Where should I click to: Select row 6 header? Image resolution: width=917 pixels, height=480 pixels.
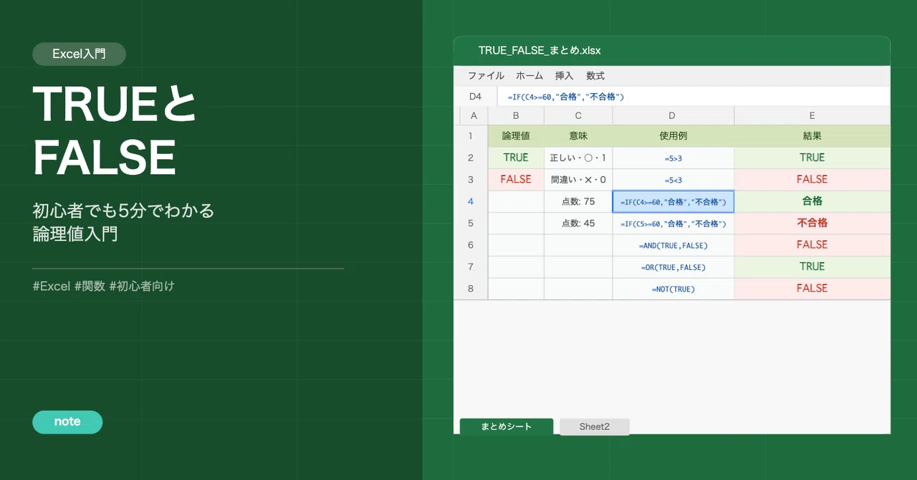471,245
